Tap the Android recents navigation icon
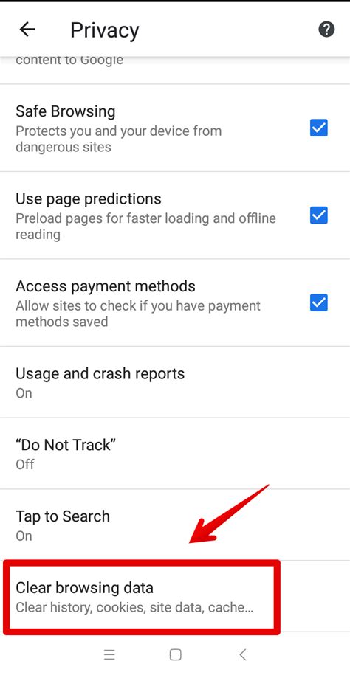Screen dimensions: 350x678 [x=109, y=654]
